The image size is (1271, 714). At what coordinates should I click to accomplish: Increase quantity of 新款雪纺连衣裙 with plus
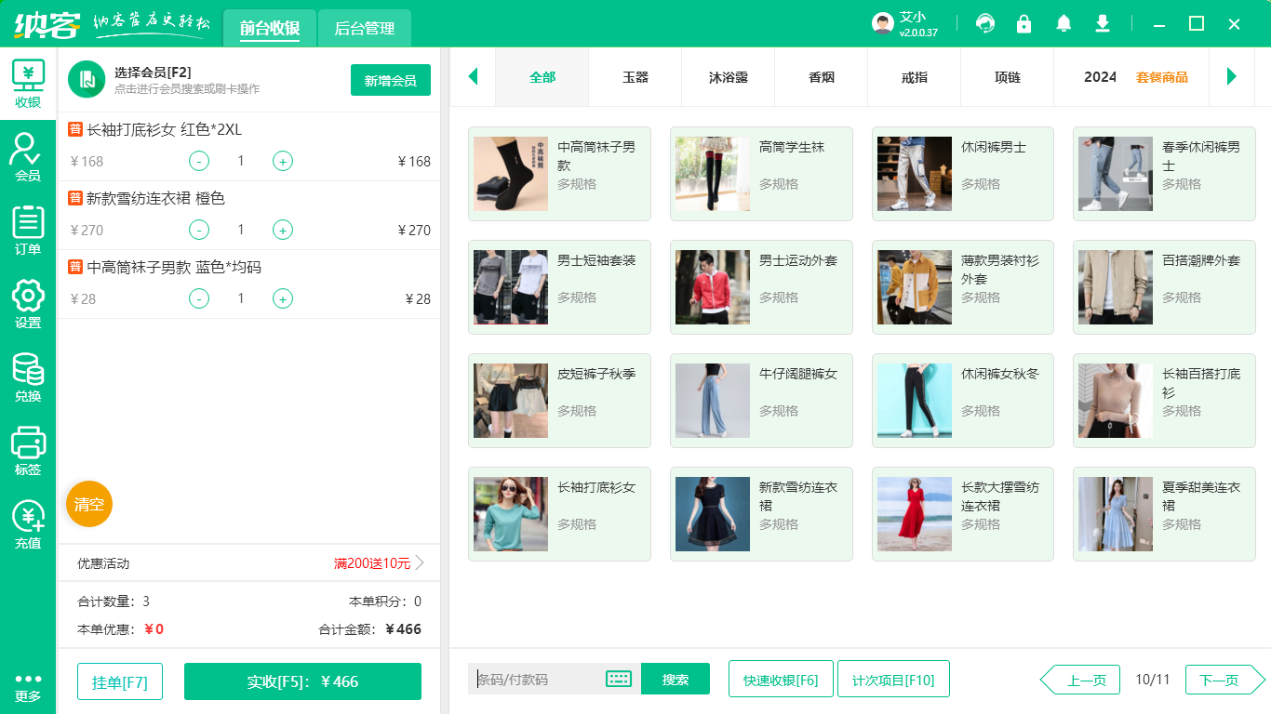pos(282,230)
